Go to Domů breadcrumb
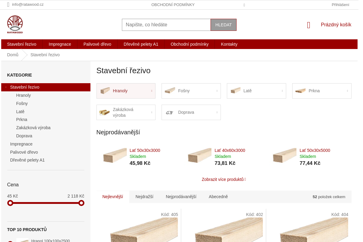 coord(13,55)
